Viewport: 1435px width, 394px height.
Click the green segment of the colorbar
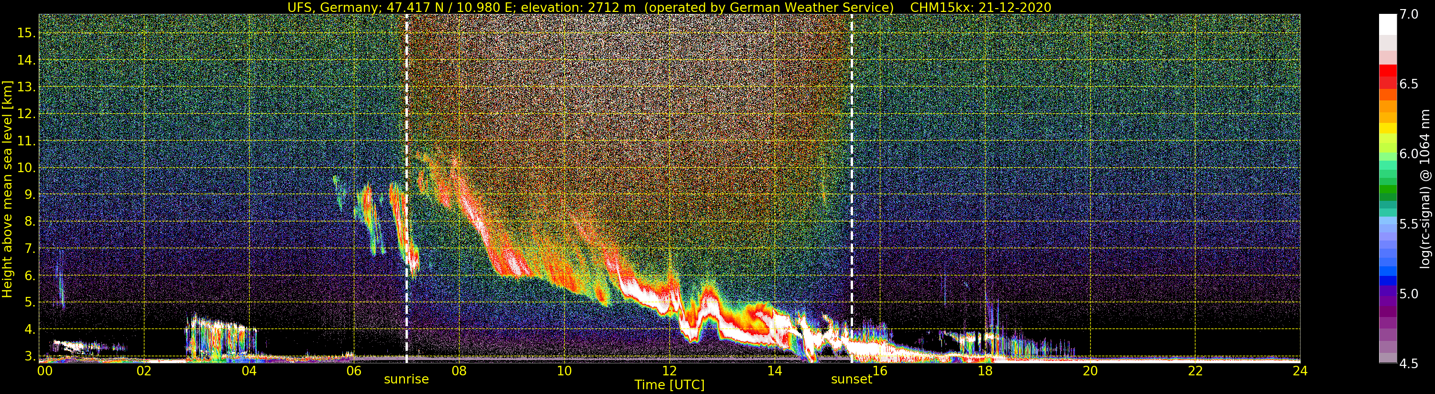pyautogui.click(x=1388, y=189)
